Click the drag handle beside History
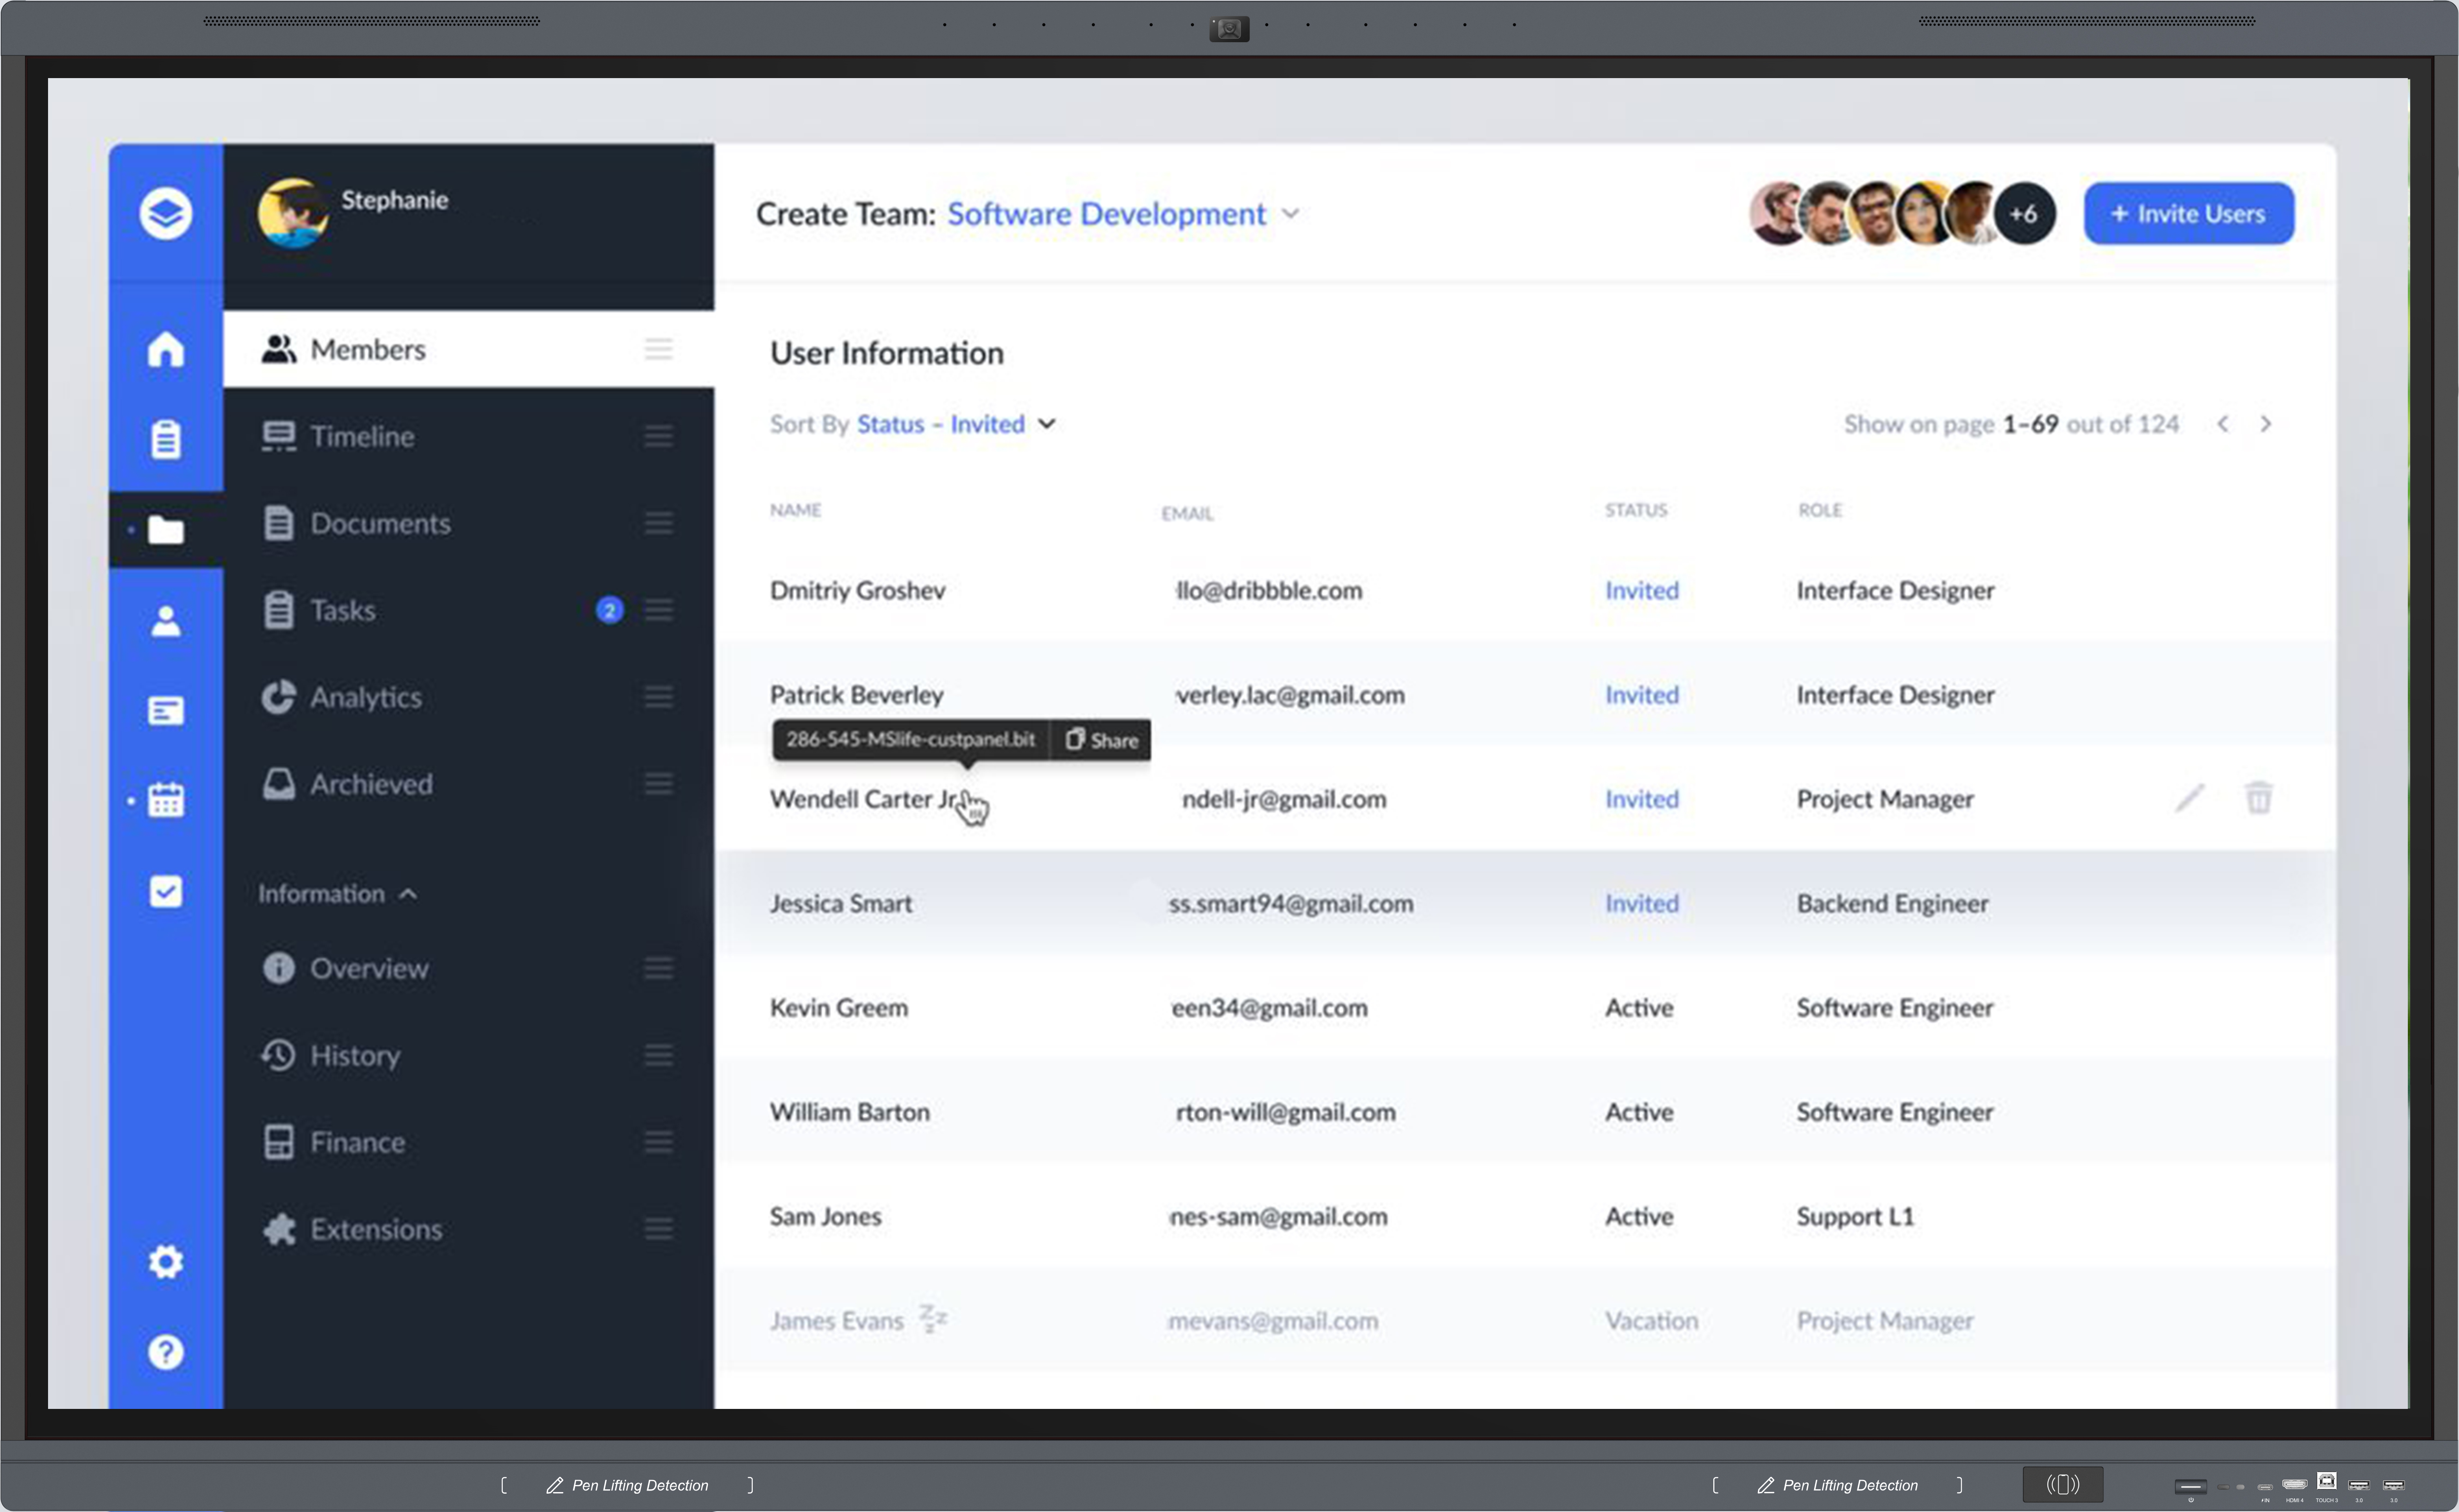This screenshot has width=2459, height=1512. pyautogui.click(x=658, y=1055)
